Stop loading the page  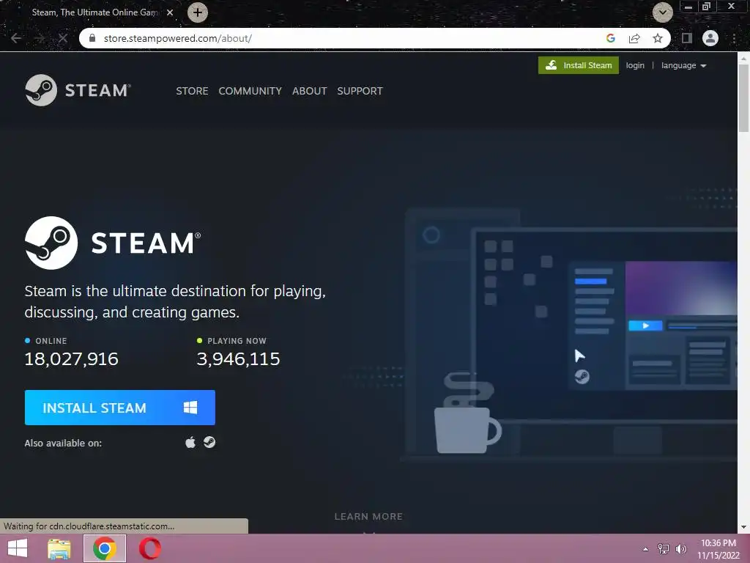[63, 38]
